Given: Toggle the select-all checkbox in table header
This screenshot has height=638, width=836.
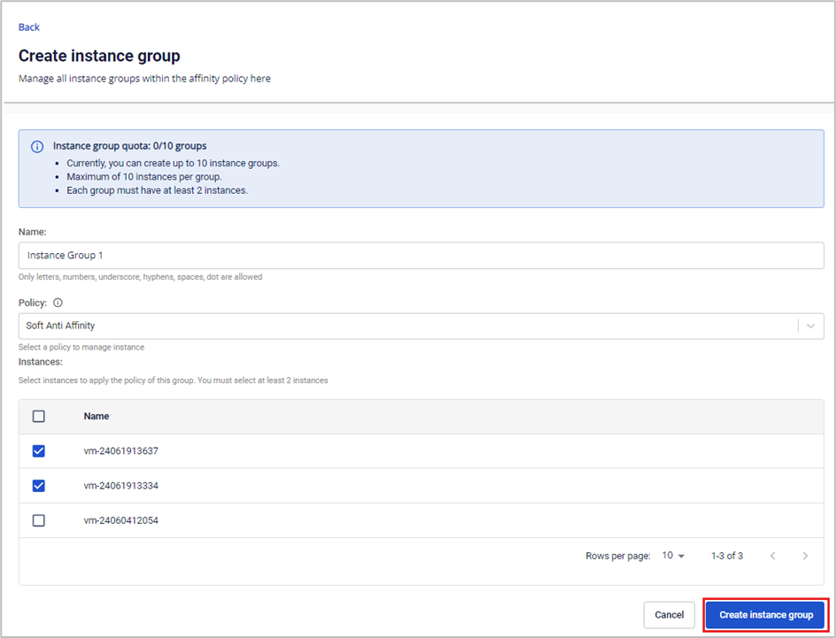Looking at the screenshot, I should 38,416.
